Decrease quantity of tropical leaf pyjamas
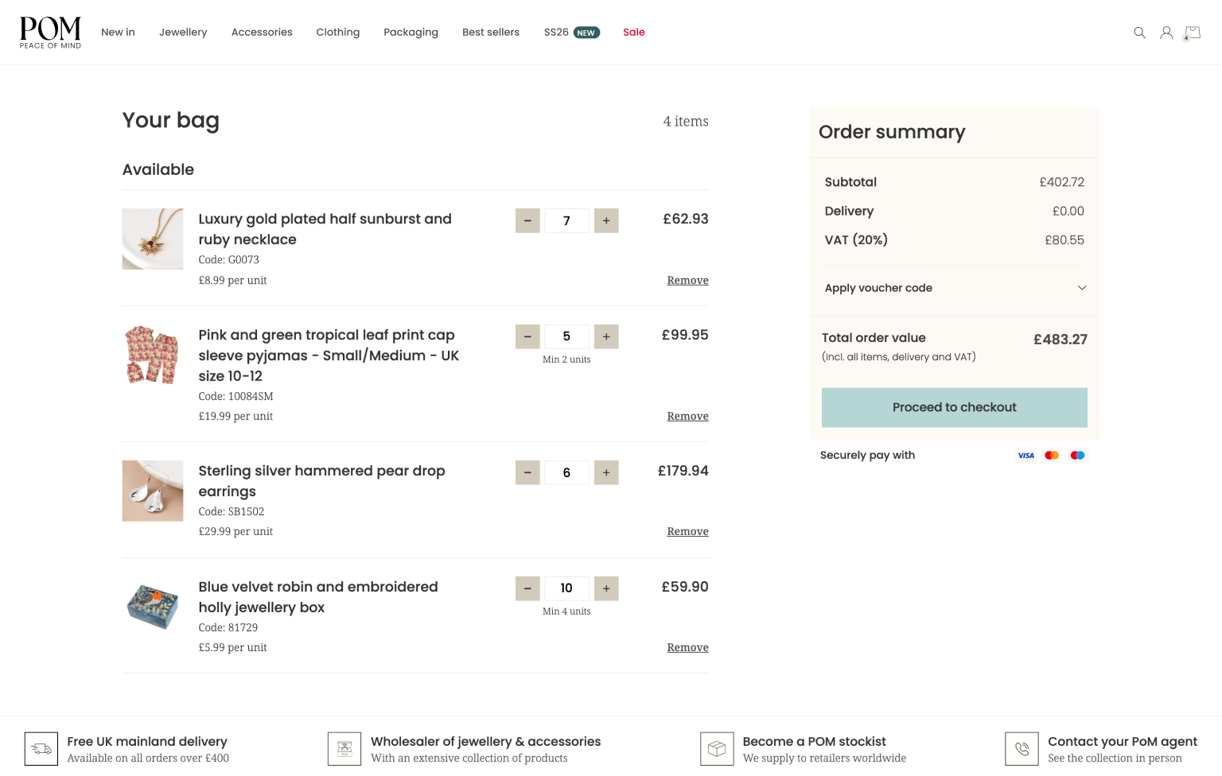 point(527,337)
